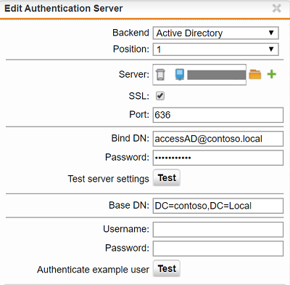Select the greyed-out server name entry
Viewport: 290px width, 285px height.
click(217, 75)
